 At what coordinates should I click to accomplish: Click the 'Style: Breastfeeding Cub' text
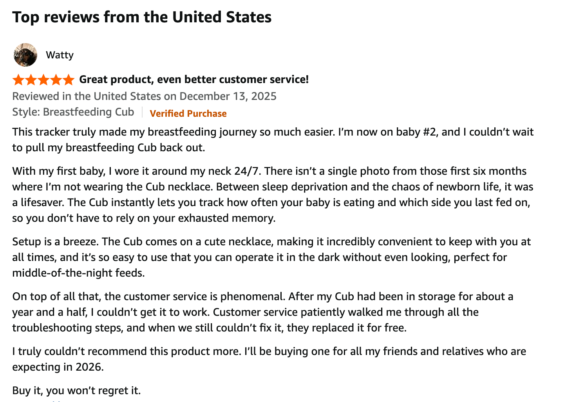[73, 112]
